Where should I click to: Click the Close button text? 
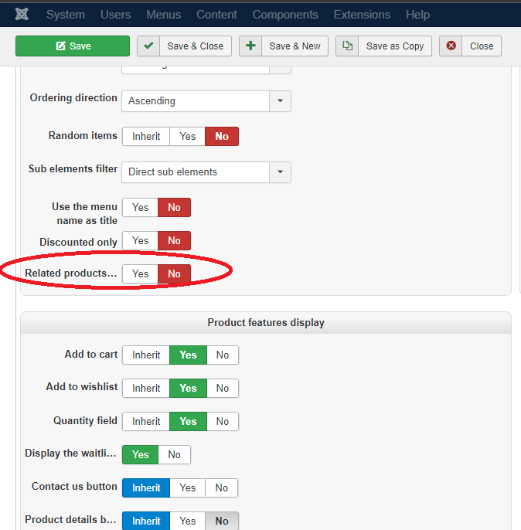tap(482, 46)
